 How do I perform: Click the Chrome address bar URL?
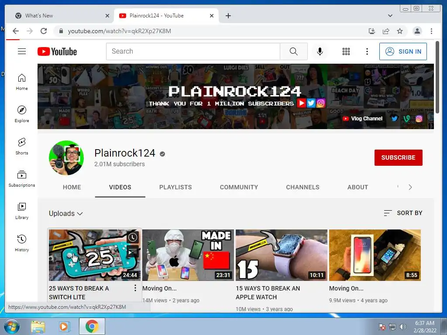tap(120, 31)
